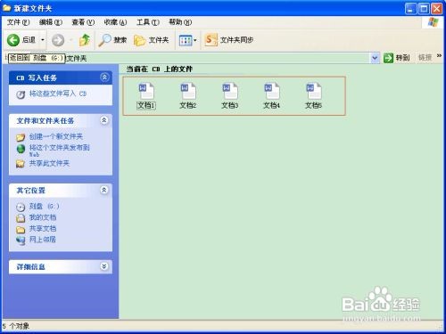Minimize the 新建文件夹 window
The width and height of the screenshot is (446, 334).
pos(410,9)
